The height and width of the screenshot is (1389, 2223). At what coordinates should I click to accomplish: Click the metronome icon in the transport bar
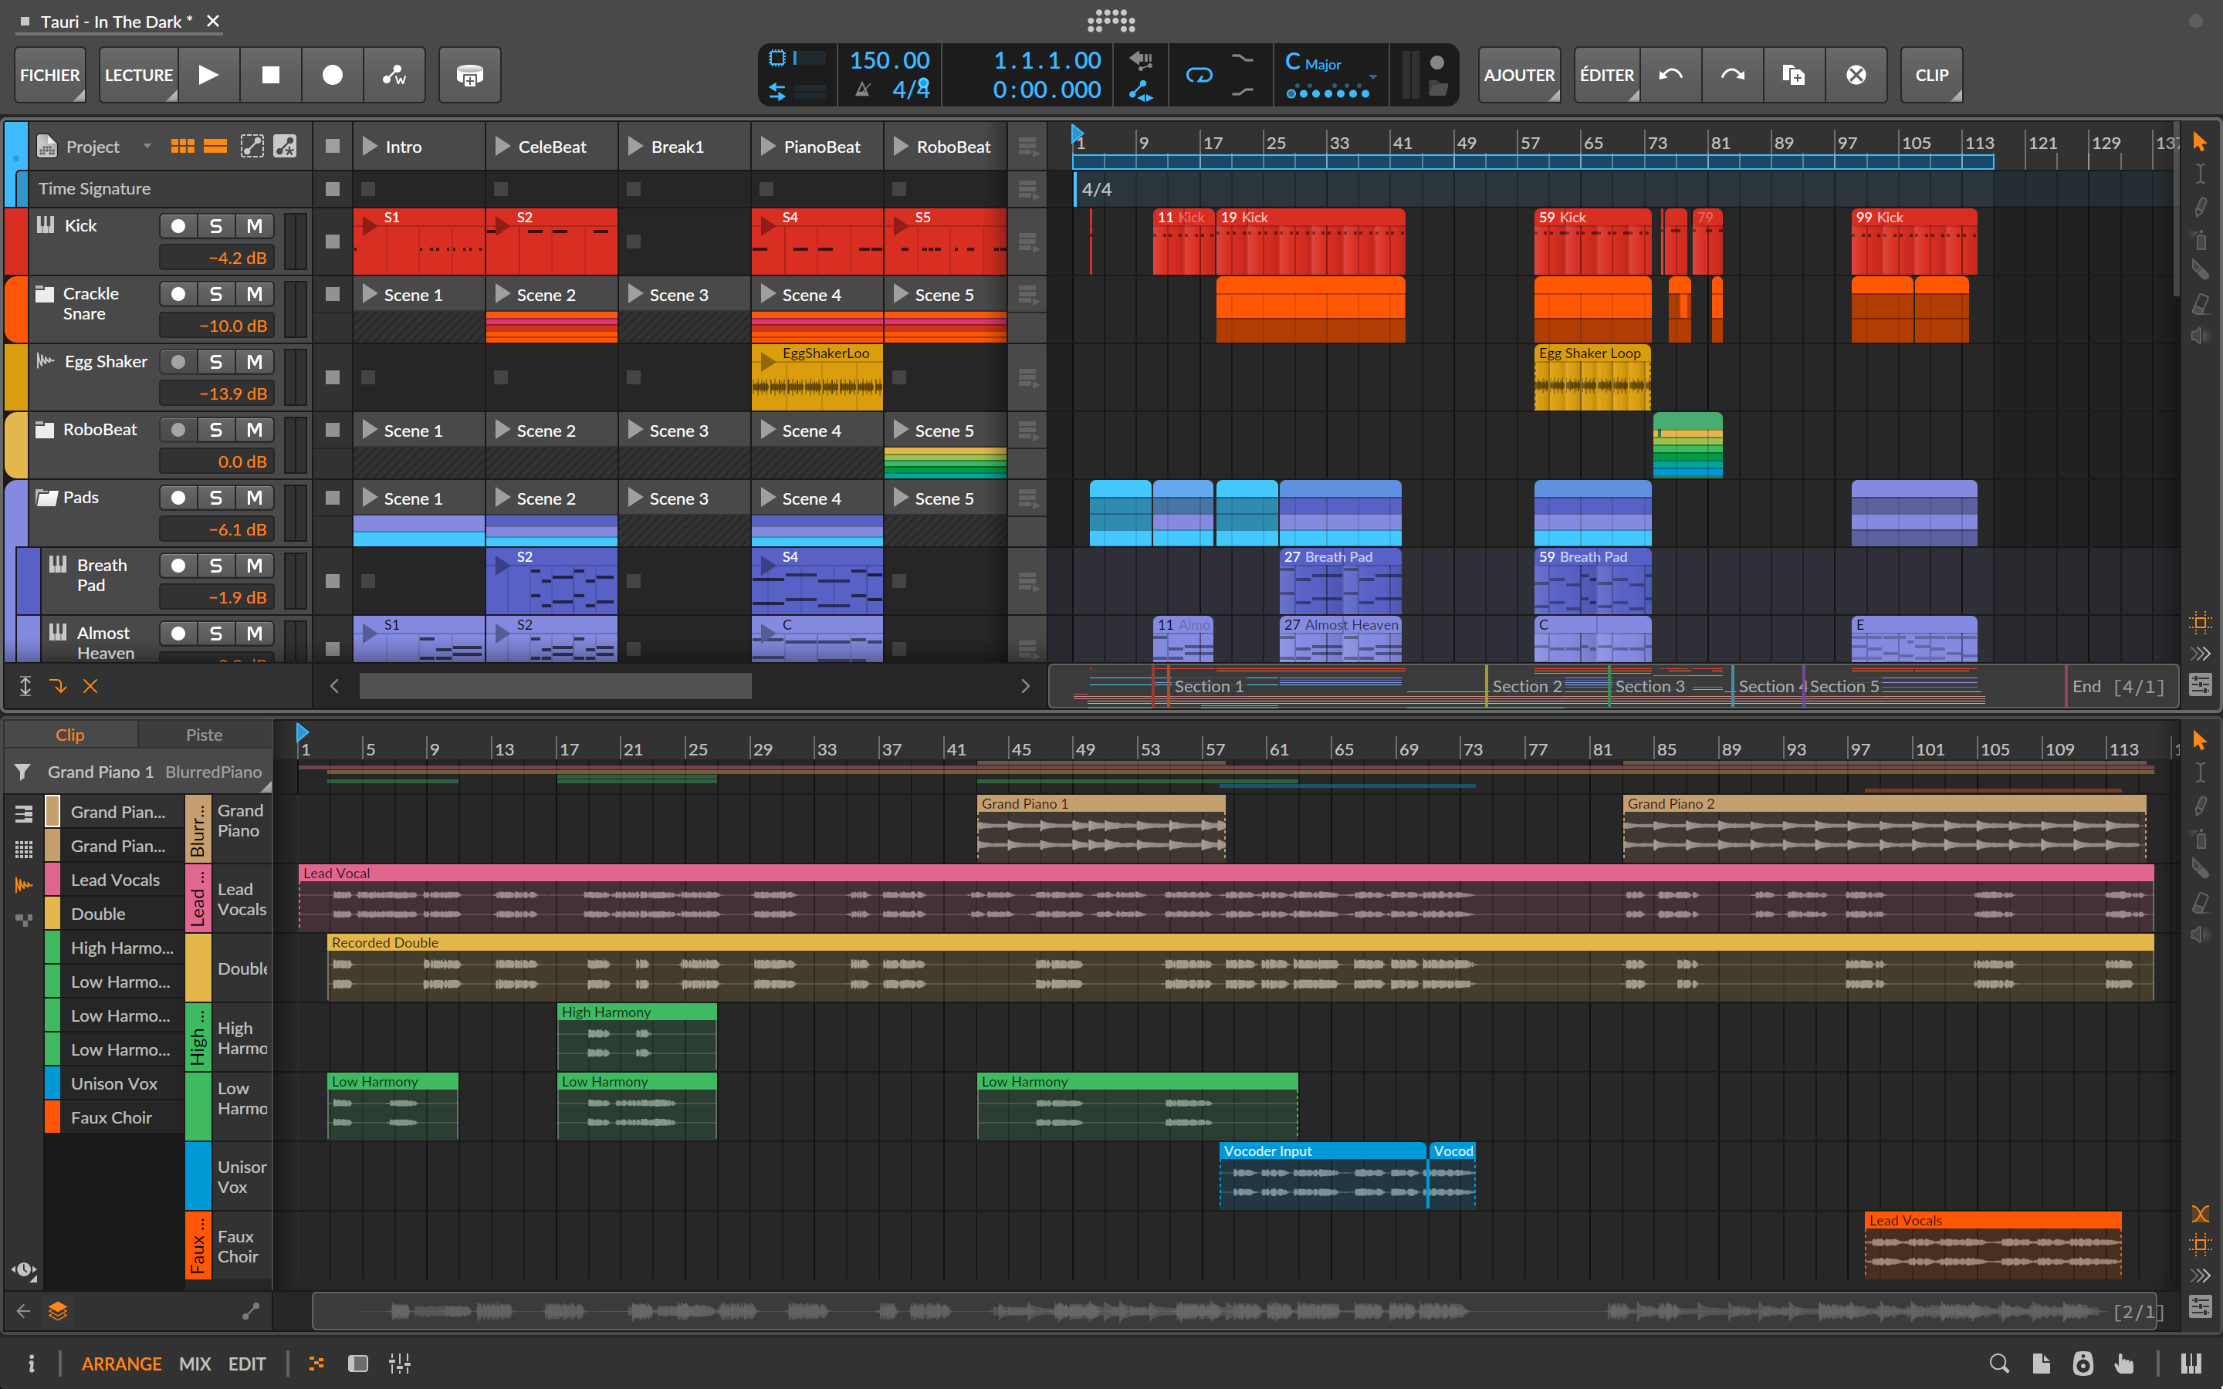click(862, 89)
